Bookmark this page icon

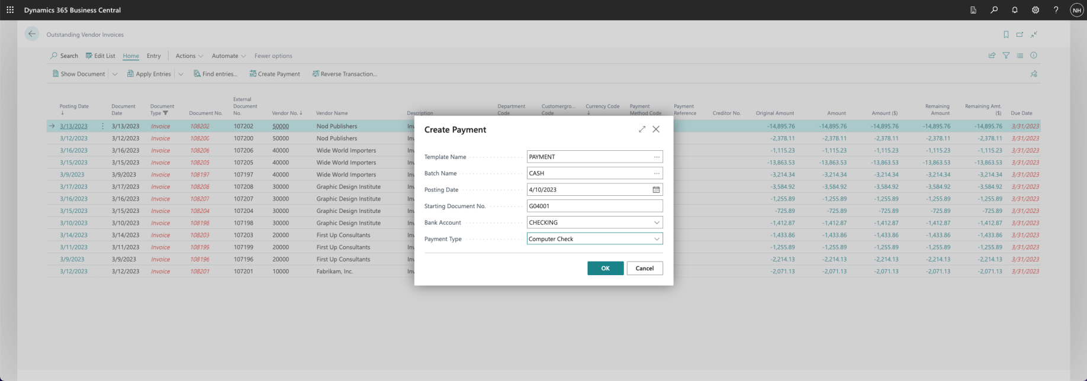pyautogui.click(x=1006, y=34)
